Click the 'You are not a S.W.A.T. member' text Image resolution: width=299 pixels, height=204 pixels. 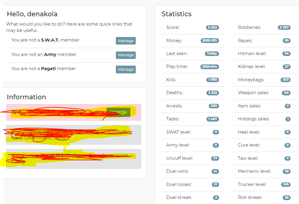45,40
